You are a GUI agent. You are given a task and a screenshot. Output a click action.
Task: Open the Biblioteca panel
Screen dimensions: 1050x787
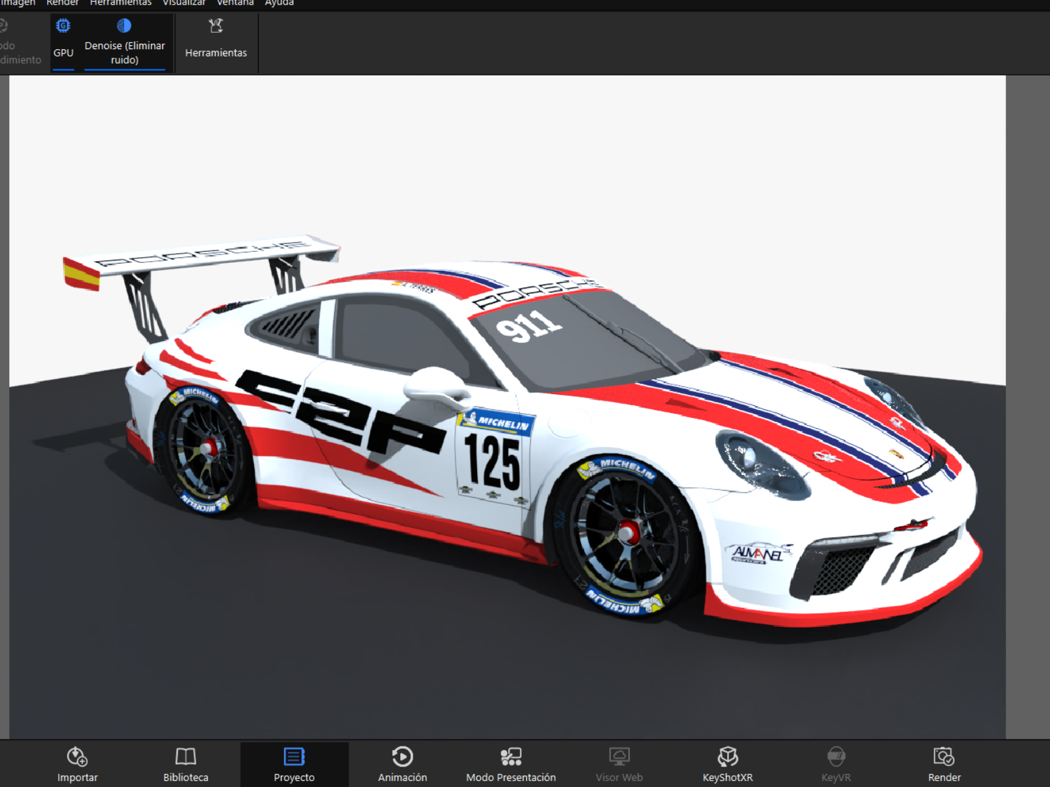[x=186, y=764]
